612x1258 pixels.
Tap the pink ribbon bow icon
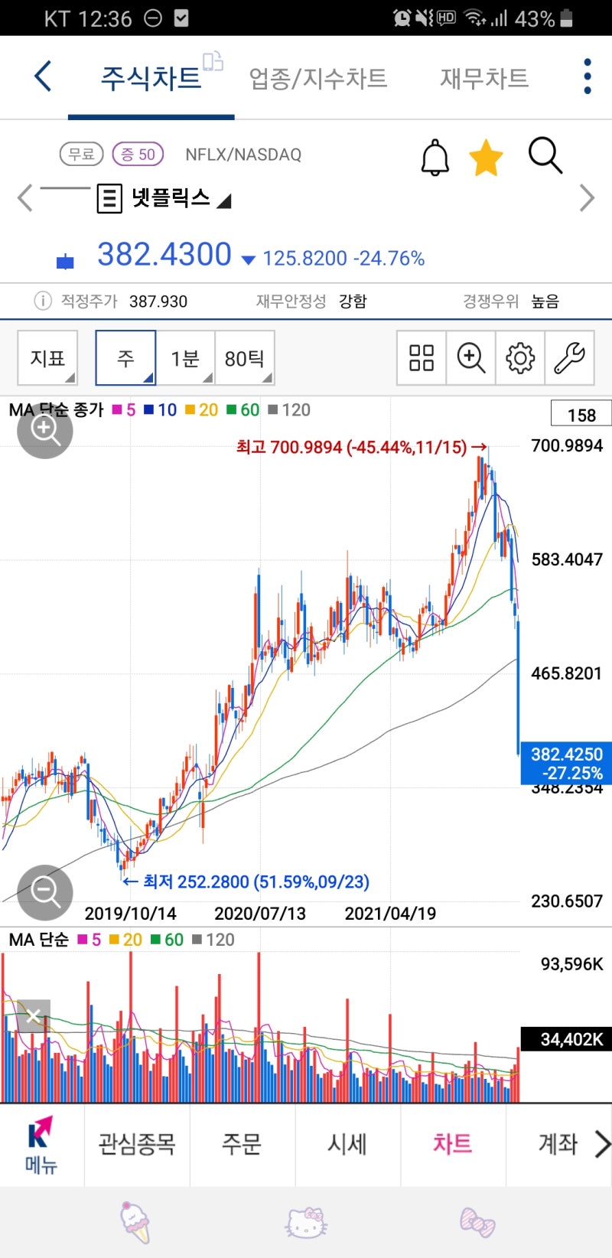[477, 1222]
